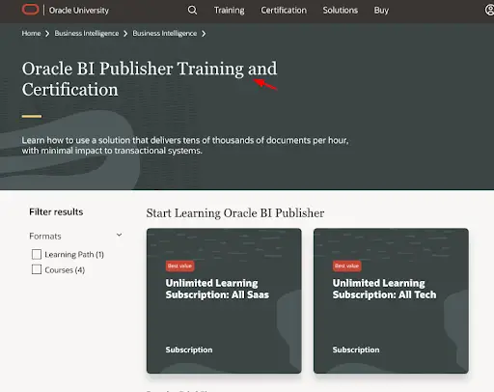The width and height of the screenshot is (494, 392).
Task: Check the Learning Path (1) checkbox
Action: 37,254
